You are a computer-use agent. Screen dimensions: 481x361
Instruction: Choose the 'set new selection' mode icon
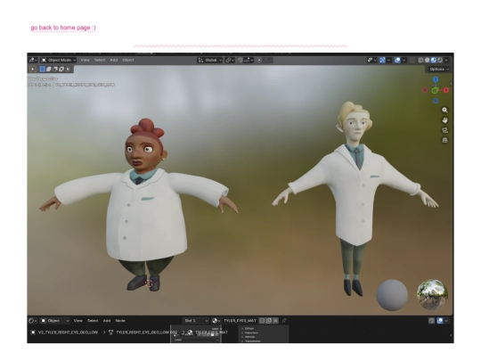[43, 69]
